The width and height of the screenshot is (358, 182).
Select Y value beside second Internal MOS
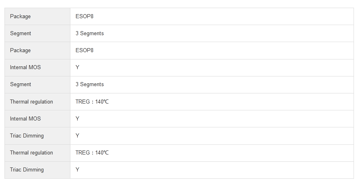coord(77,119)
